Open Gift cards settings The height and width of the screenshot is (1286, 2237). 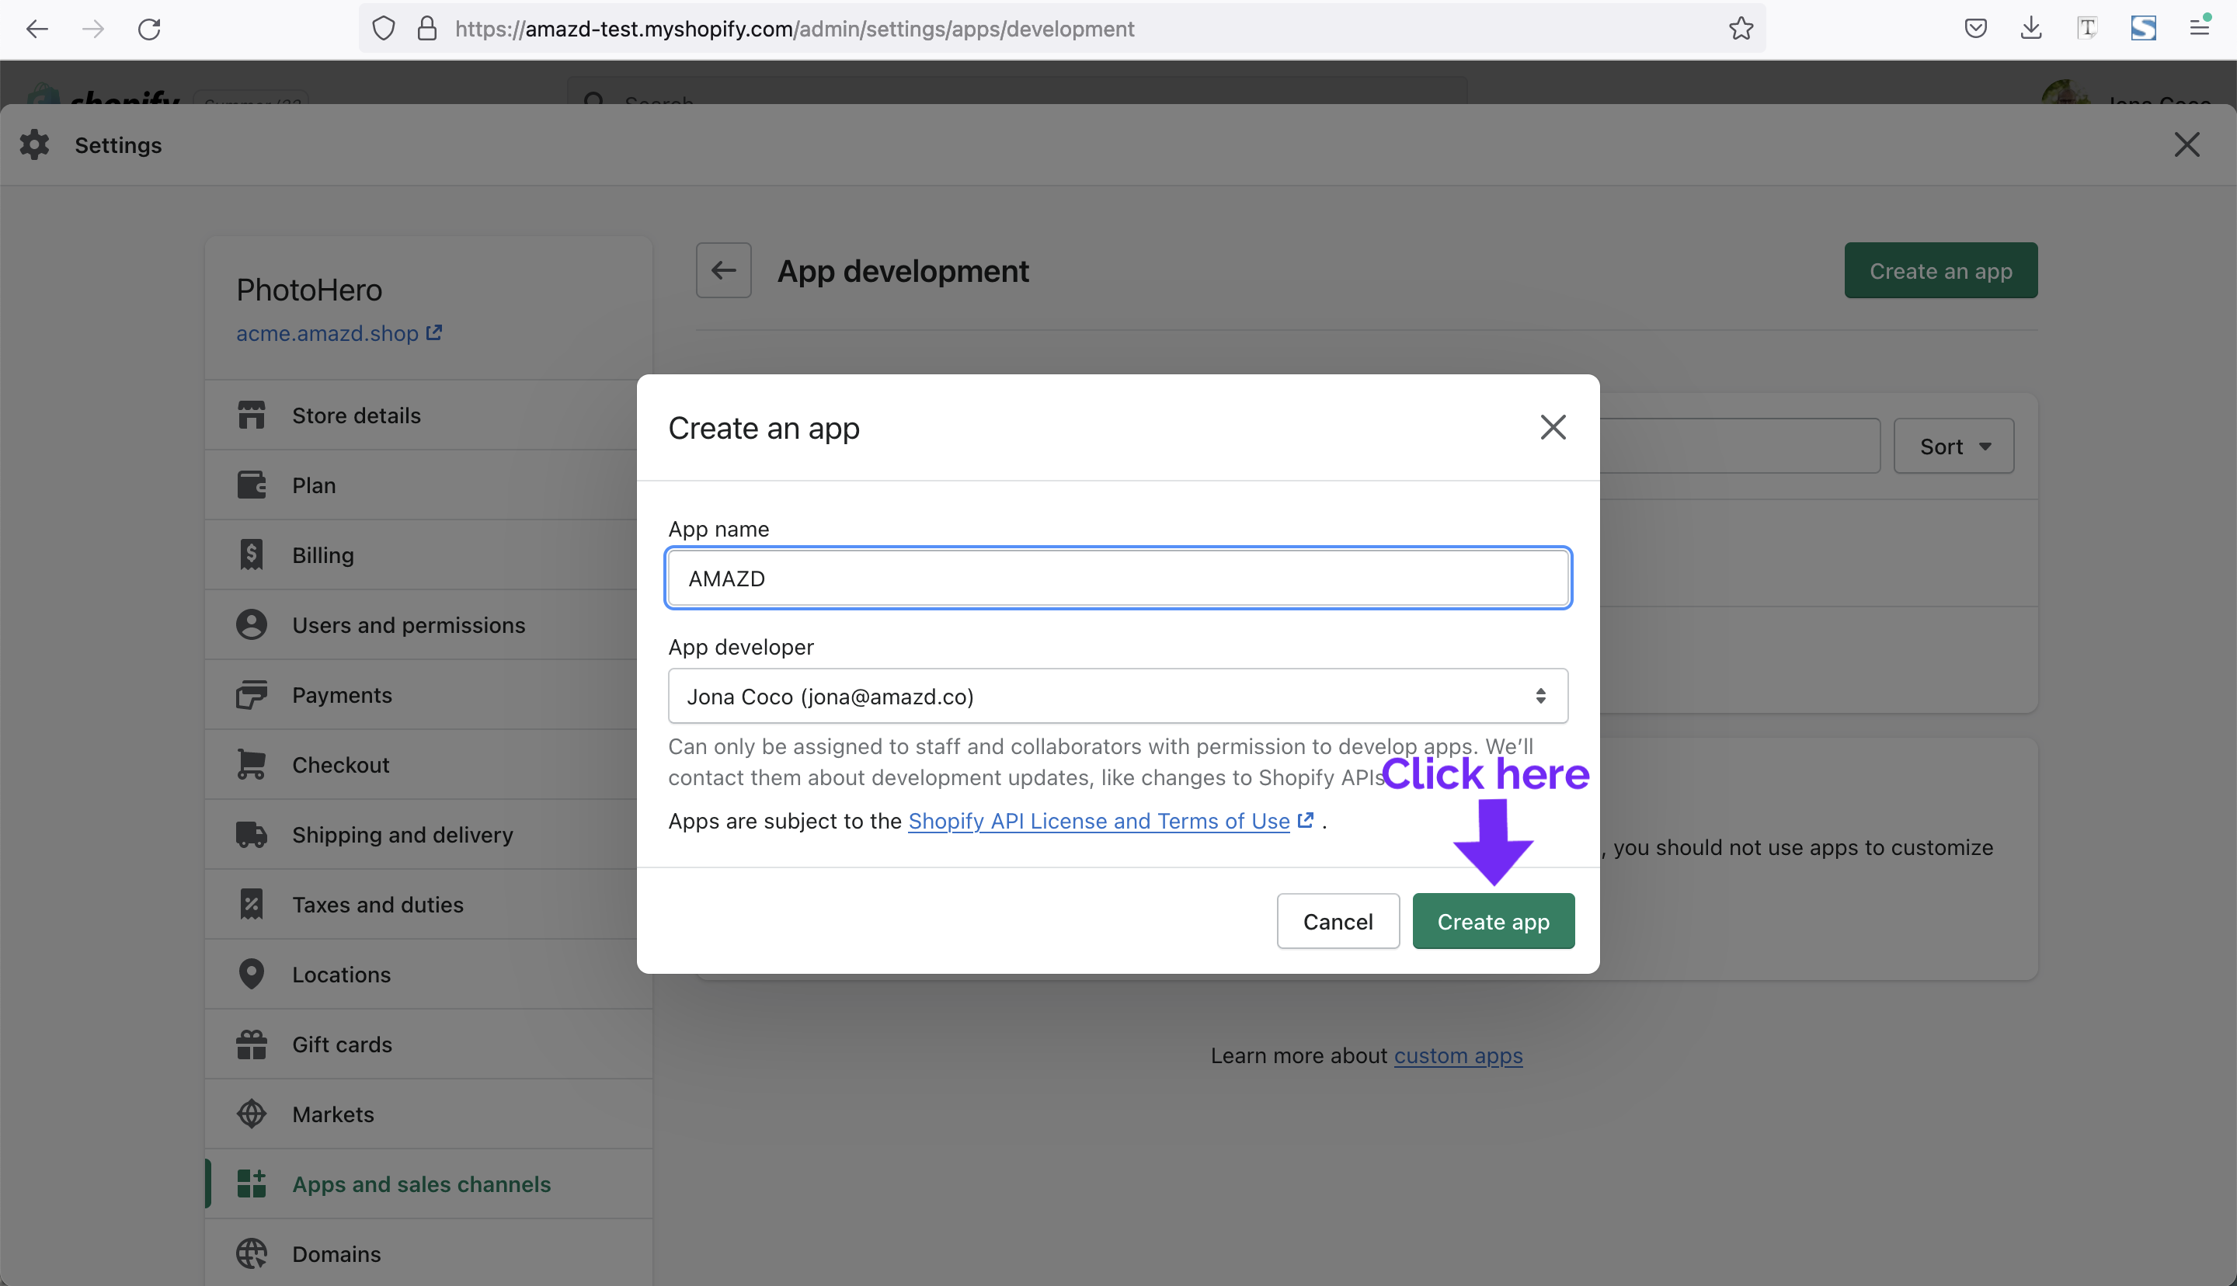(x=428, y=1044)
